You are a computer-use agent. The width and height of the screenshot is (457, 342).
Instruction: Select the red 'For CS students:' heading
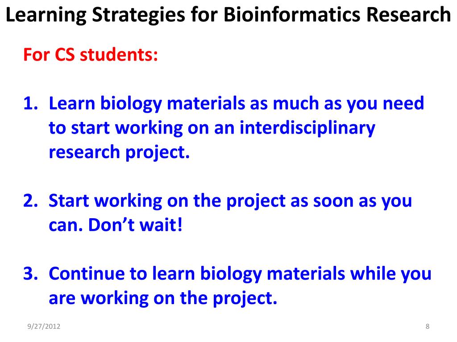[91, 54]
